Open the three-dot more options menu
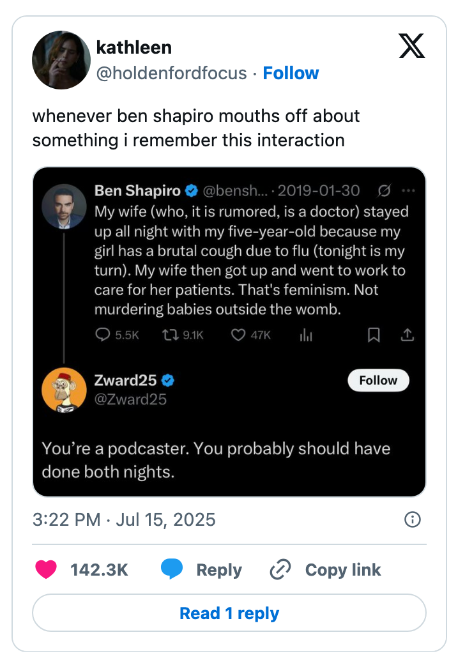The height and width of the screenshot is (667, 465). [x=408, y=190]
